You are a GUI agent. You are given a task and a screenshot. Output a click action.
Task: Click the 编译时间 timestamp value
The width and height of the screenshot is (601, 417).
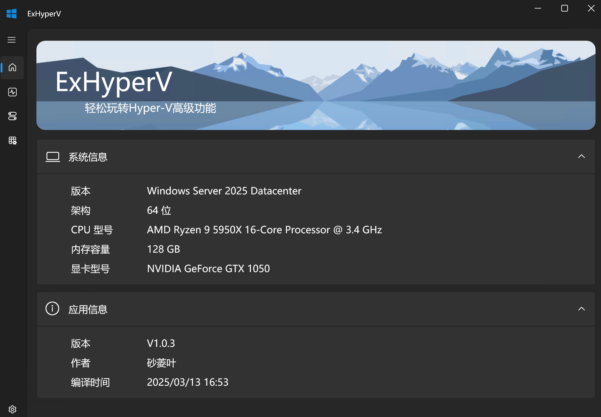[x=187, y=382]
